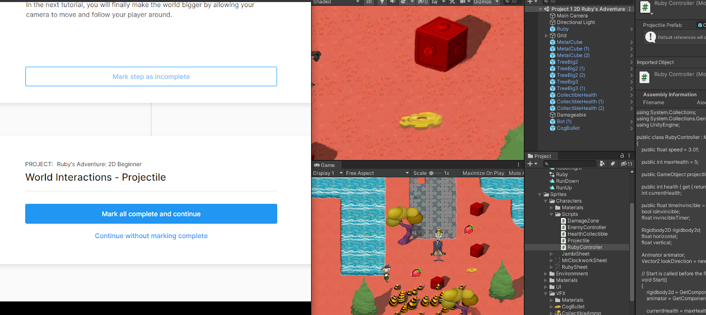
Task: Expand the MrClockworkSheet sprite sheet
Action: (552, 261)
